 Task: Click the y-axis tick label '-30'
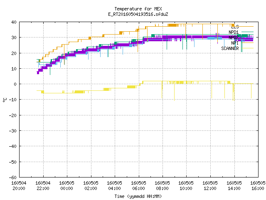tap(13, 131)
